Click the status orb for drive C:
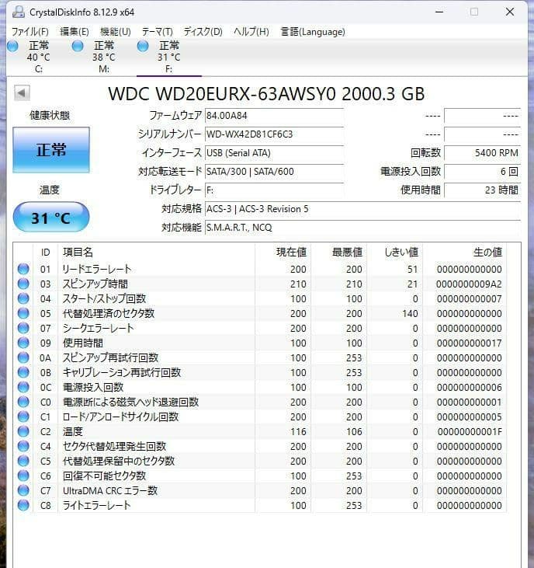Viewport: 534px width, 568px height. click(12, 47)
